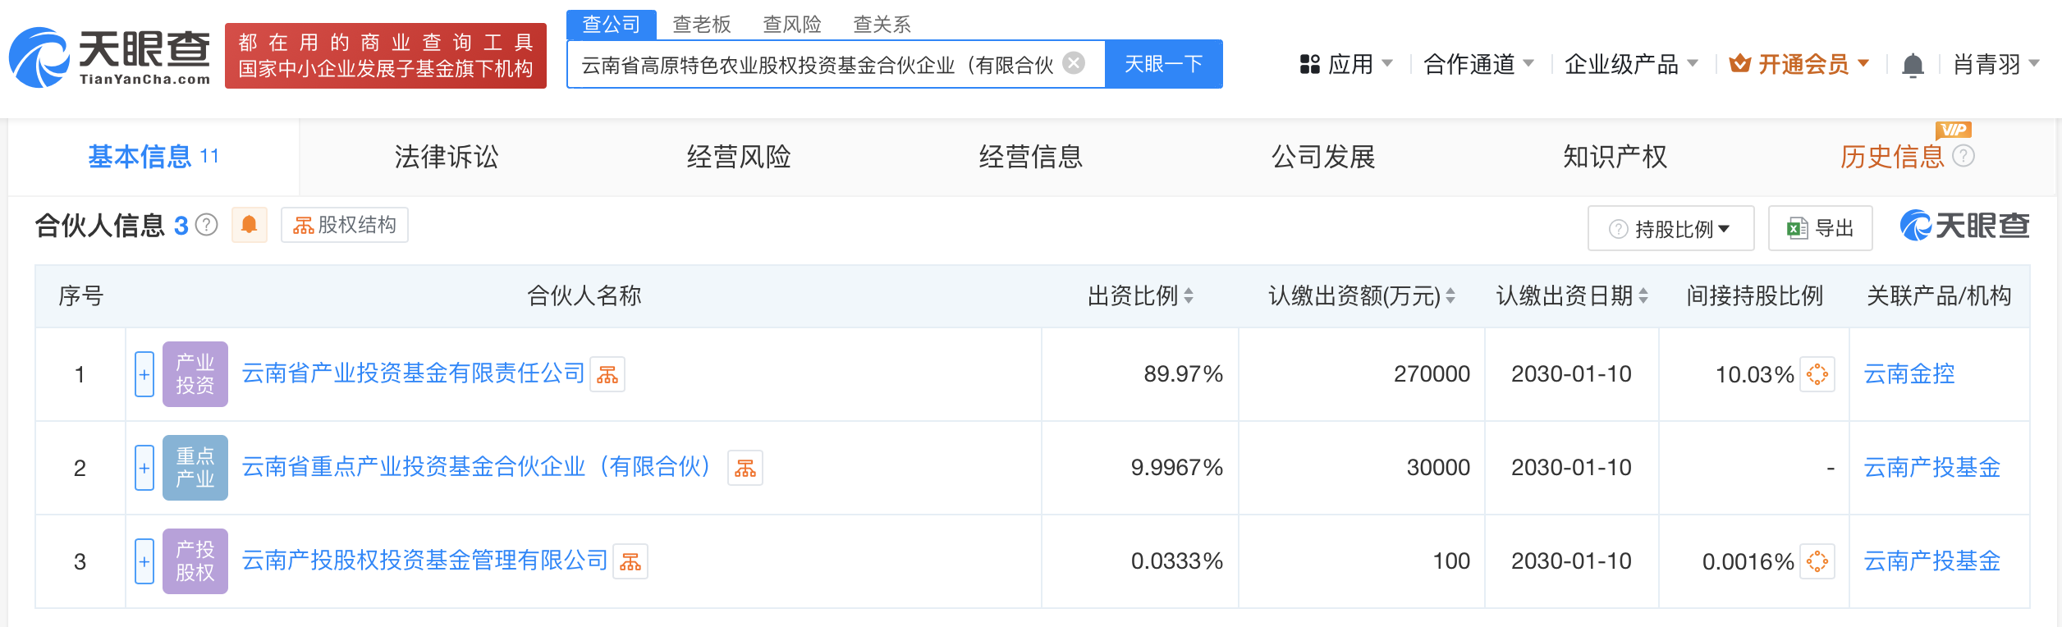Open 云南产投基金 link in row 2
This screenshot has width=2062, height=627.
tap(1932, 468)
